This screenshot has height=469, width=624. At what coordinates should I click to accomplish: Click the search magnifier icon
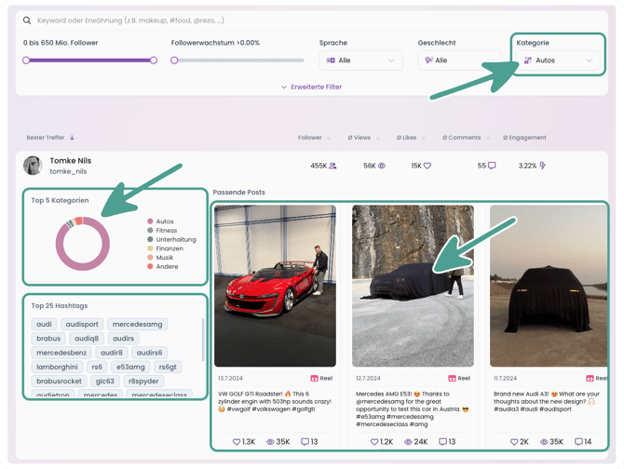click(27, 20)
